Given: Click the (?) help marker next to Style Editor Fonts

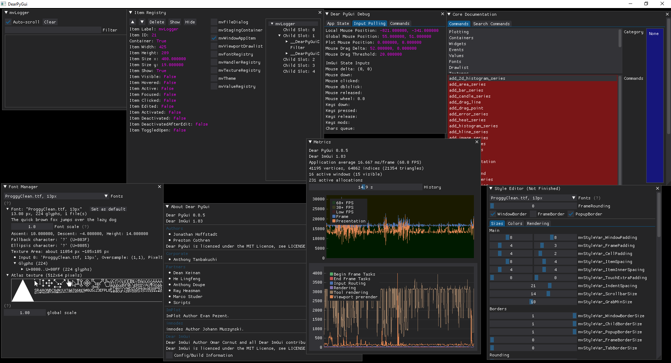Looking at the screenshot, I should coord(597,198).
